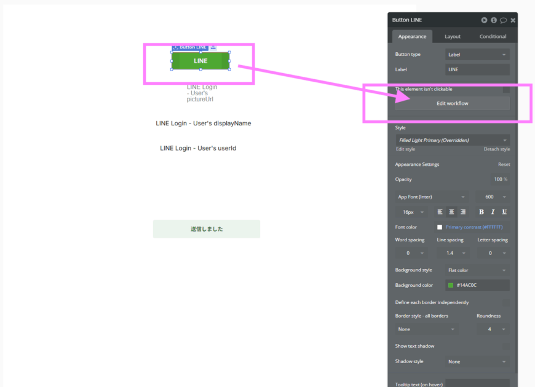
Task: Select the LINE Login - User's userId text
Action: pos(198,148)
